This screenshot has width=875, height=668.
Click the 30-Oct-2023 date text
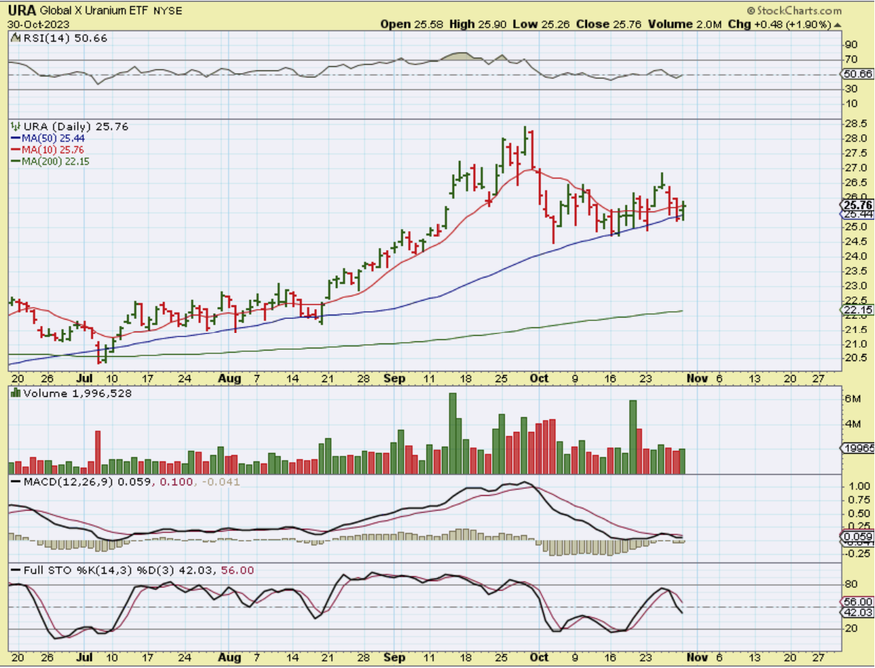tap(38, 23)
